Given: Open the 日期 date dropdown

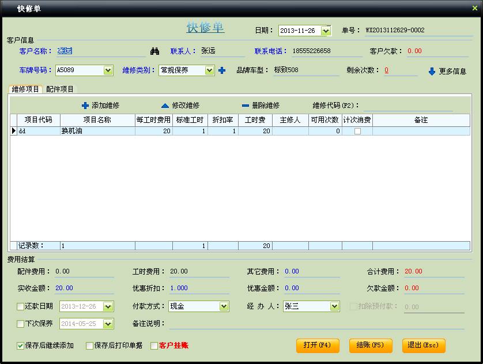Looking at the screenshot, I should [326, 31].
